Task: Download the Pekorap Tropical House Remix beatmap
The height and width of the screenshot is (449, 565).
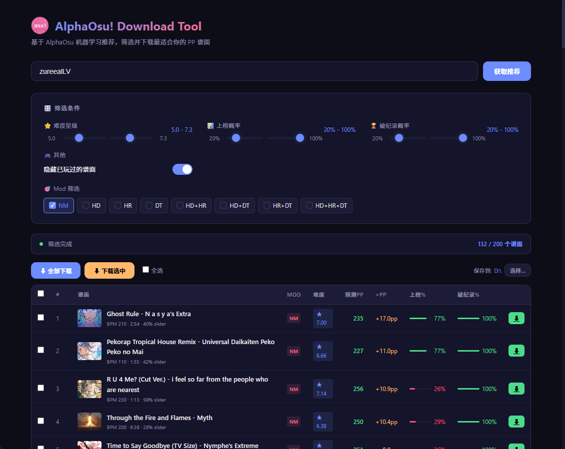Action: point(516,351)
